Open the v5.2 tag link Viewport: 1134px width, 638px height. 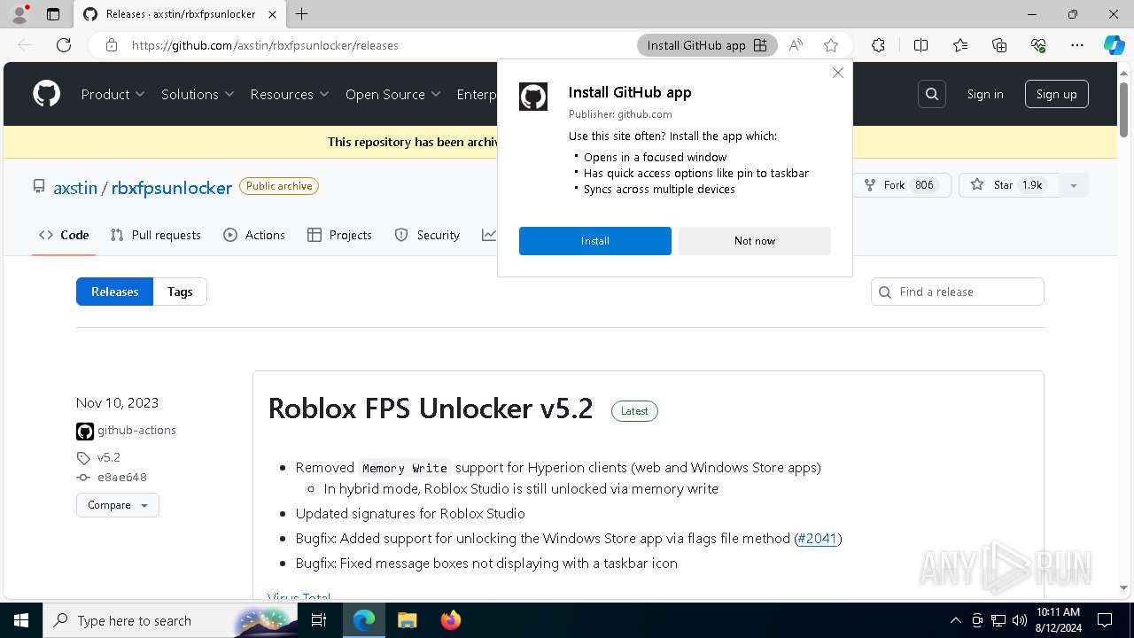[108, 458]
